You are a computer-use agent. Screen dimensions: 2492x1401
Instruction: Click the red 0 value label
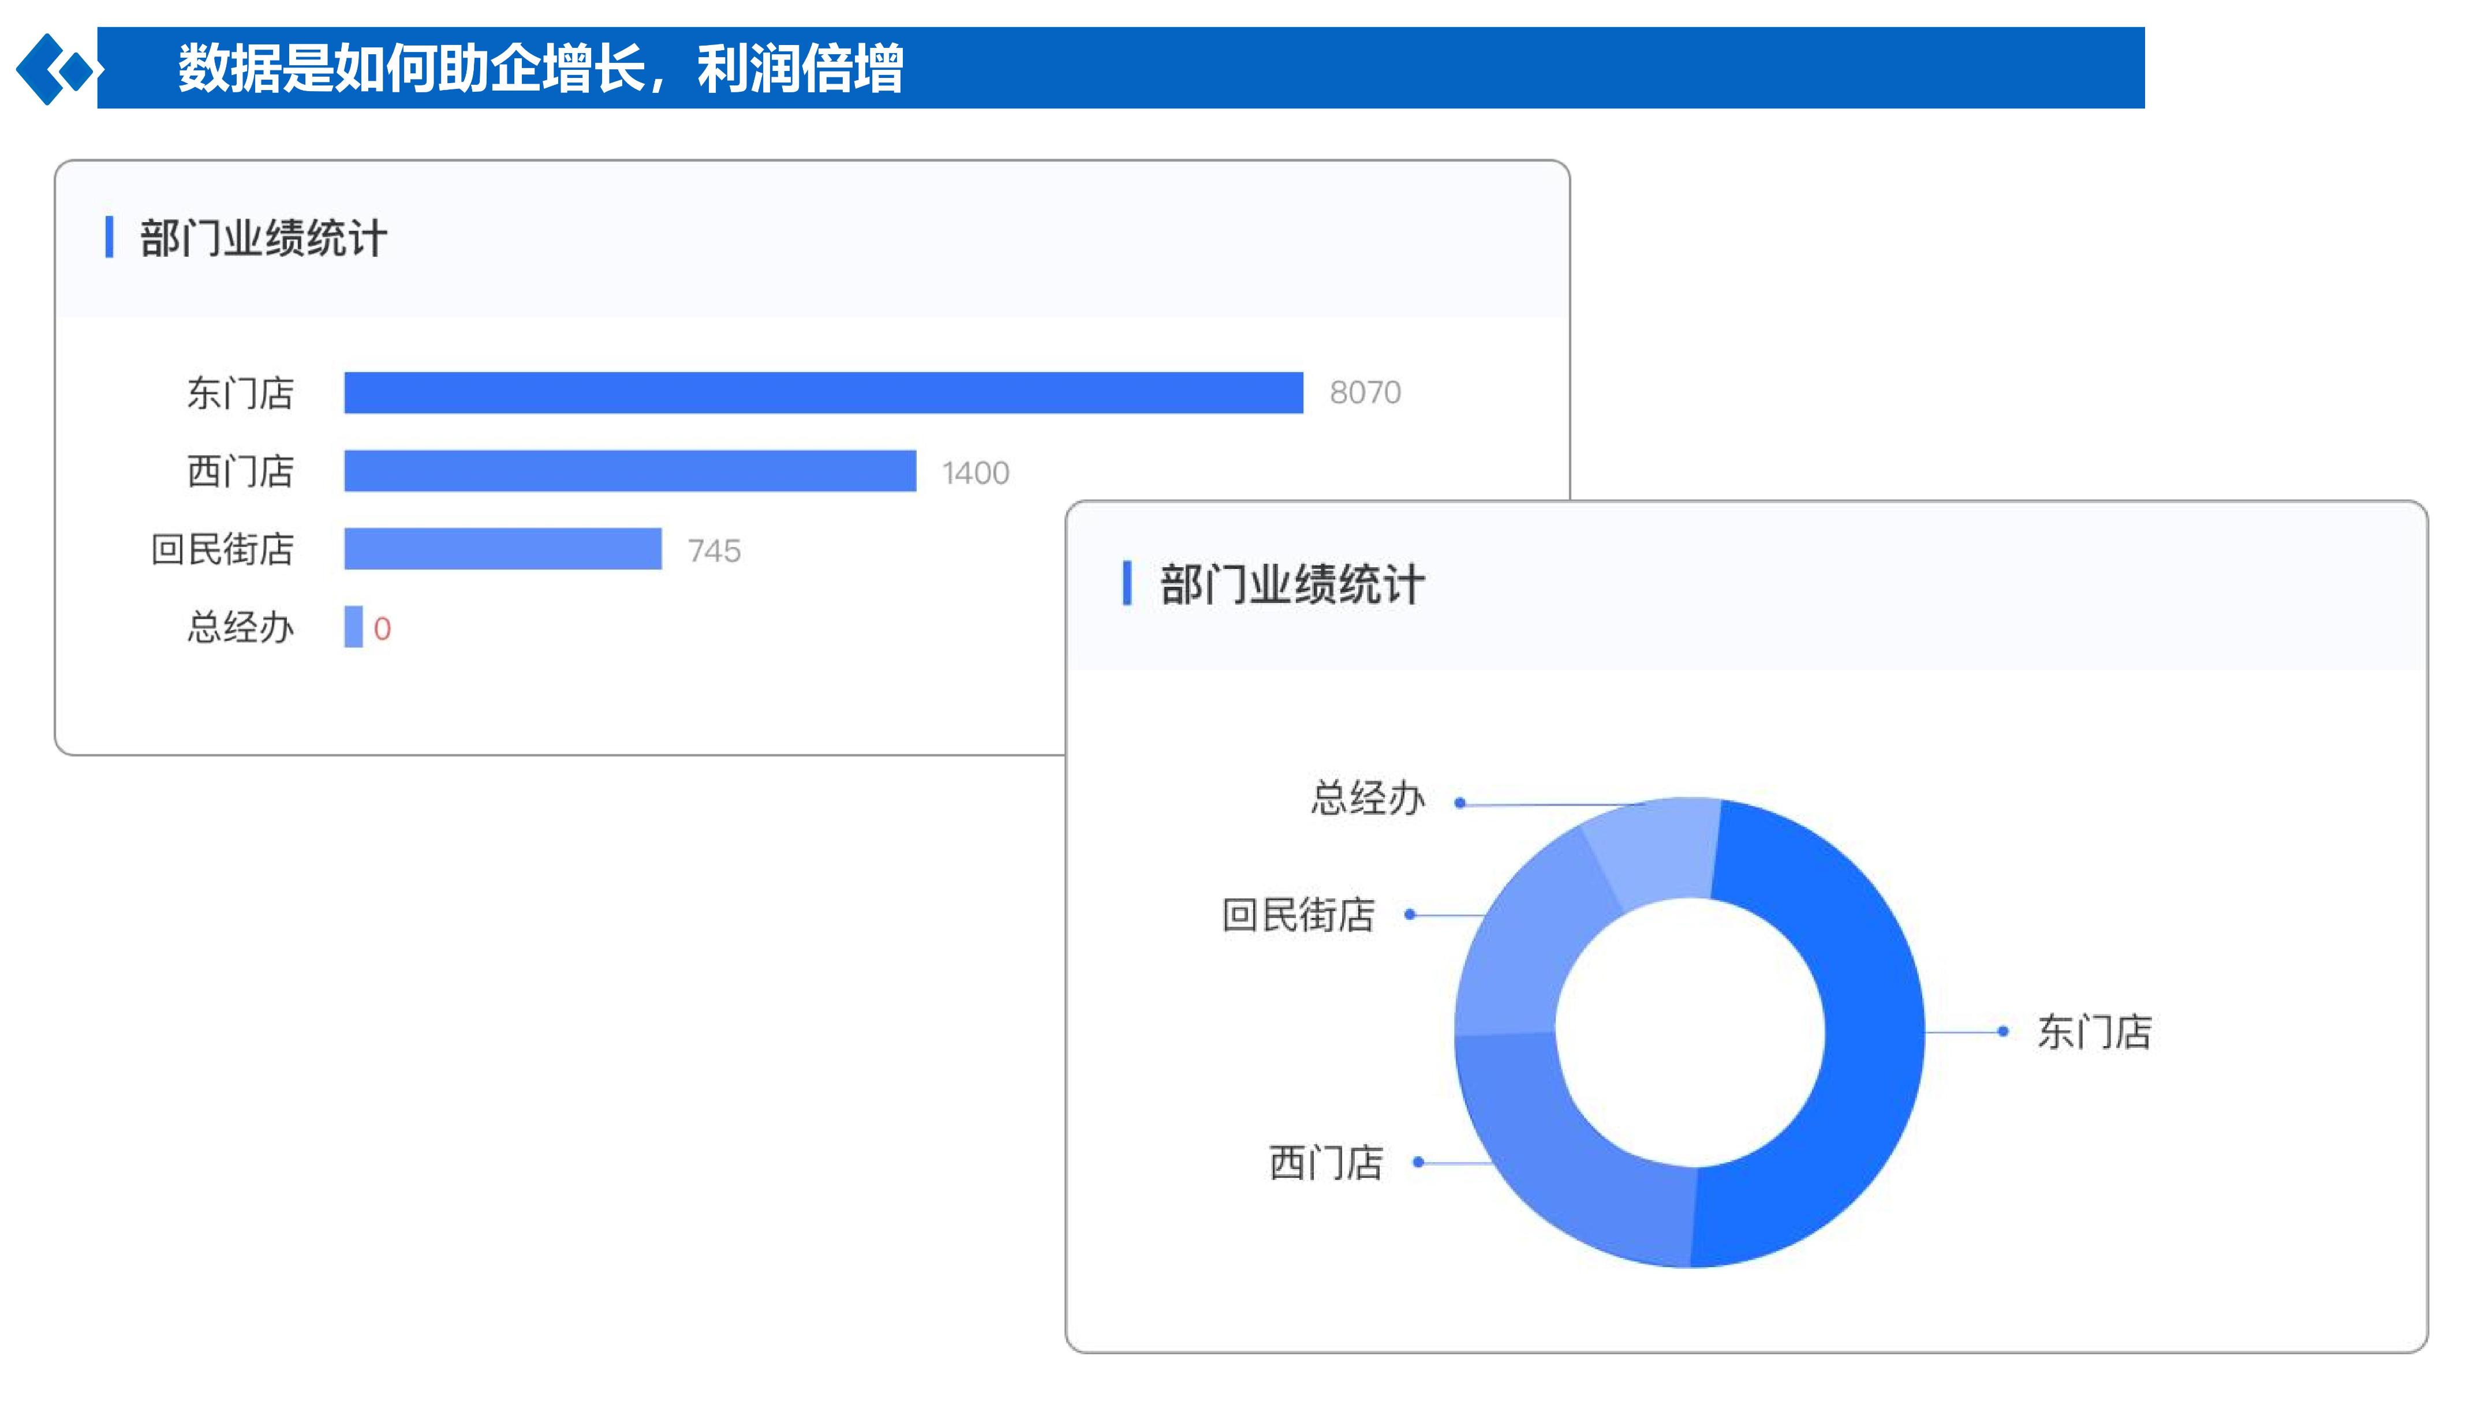382,630
